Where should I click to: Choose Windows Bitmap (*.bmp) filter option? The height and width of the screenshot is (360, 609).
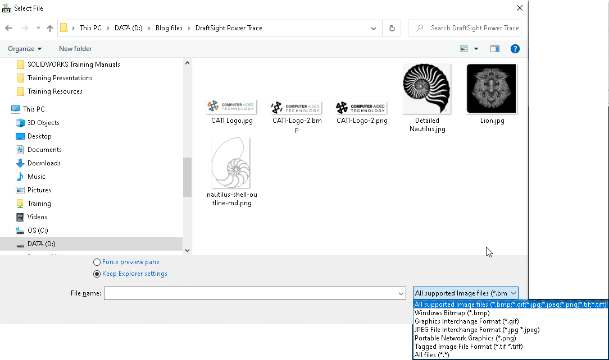click(452, 313)
